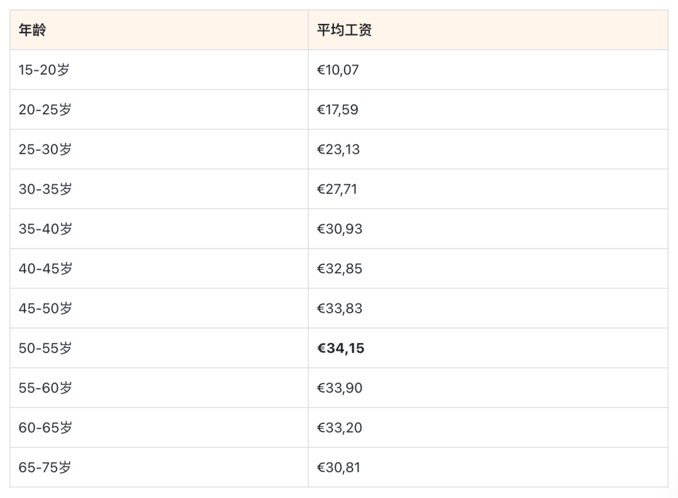Select the 55-60岁 age cell
Viewport: 678px width, 498px height.
click(x=45, y=388)
